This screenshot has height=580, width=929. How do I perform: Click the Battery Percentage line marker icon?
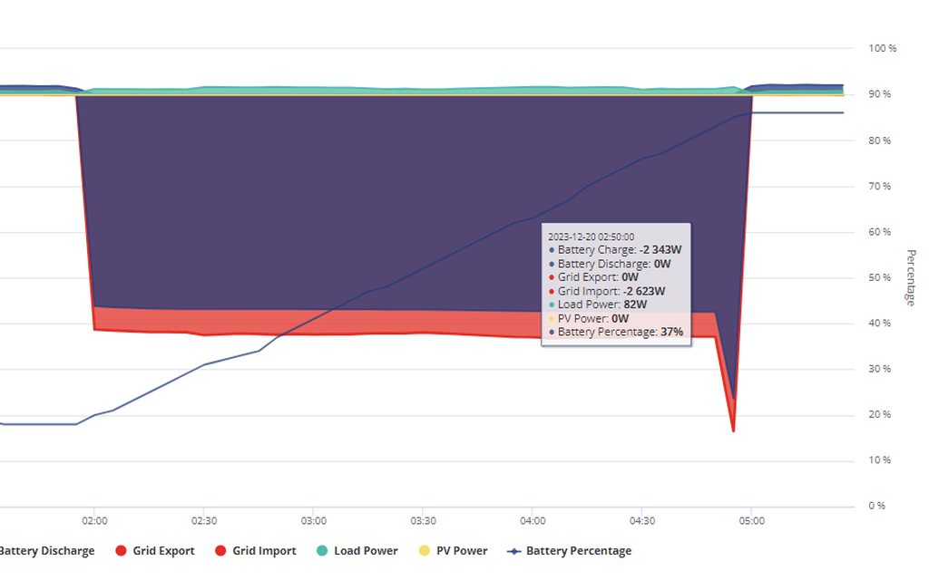coord(513,551)
